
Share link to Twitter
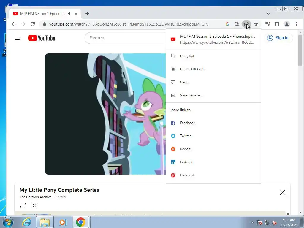tap(213, 136)
